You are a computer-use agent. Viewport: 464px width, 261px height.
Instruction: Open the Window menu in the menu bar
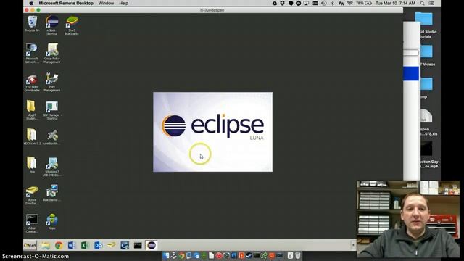106,3
